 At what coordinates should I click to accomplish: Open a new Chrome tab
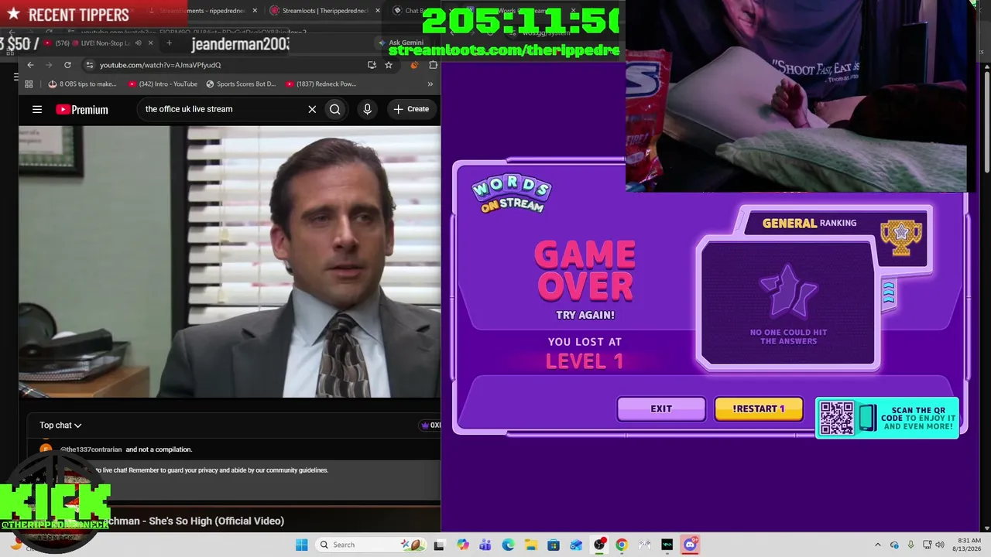(x=169, y=43)
